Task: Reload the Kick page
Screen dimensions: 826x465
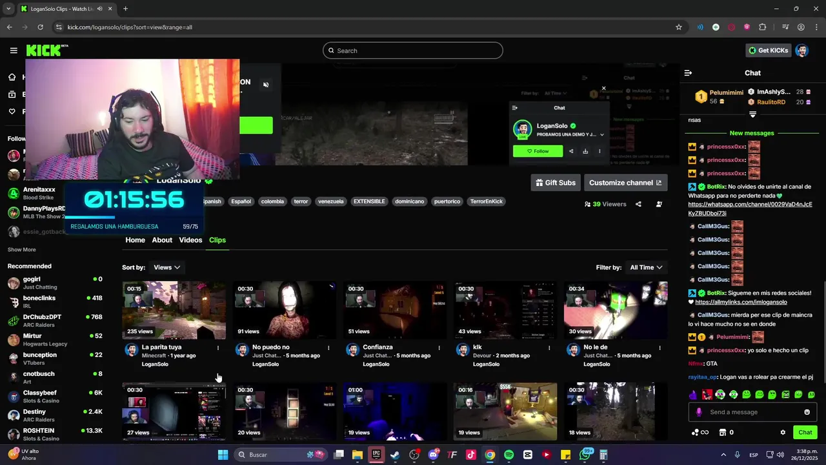Action: point(40,27)
